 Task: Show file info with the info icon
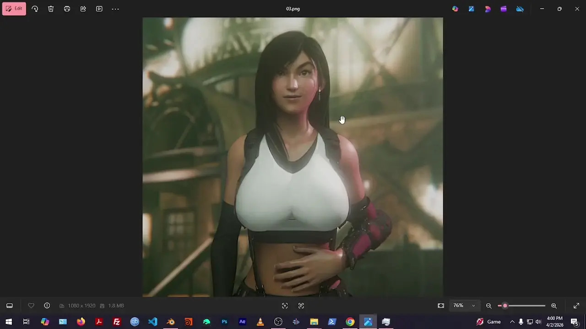pyautogui.click(x=47, y=306)
